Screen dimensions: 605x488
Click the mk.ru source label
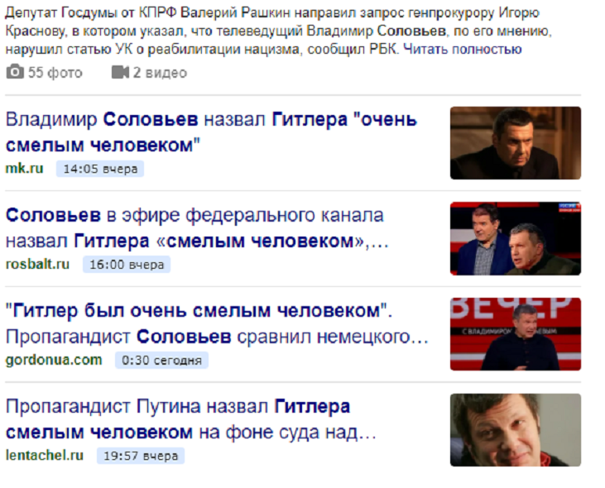(x=24, y=169)
